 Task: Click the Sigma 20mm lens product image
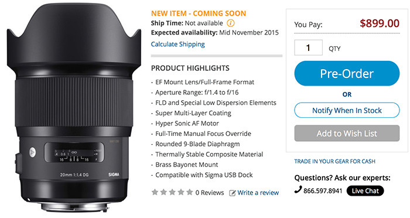[74, 107]
